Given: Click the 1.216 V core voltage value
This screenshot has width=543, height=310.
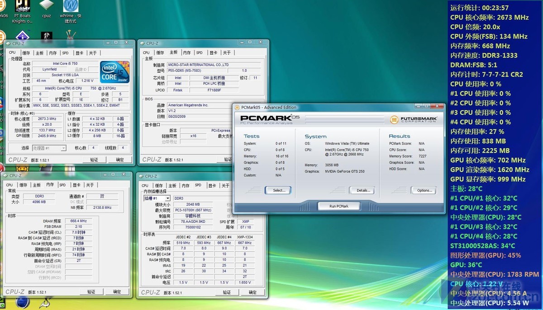Looking at the screenshot, I should (x=87, y=80).
